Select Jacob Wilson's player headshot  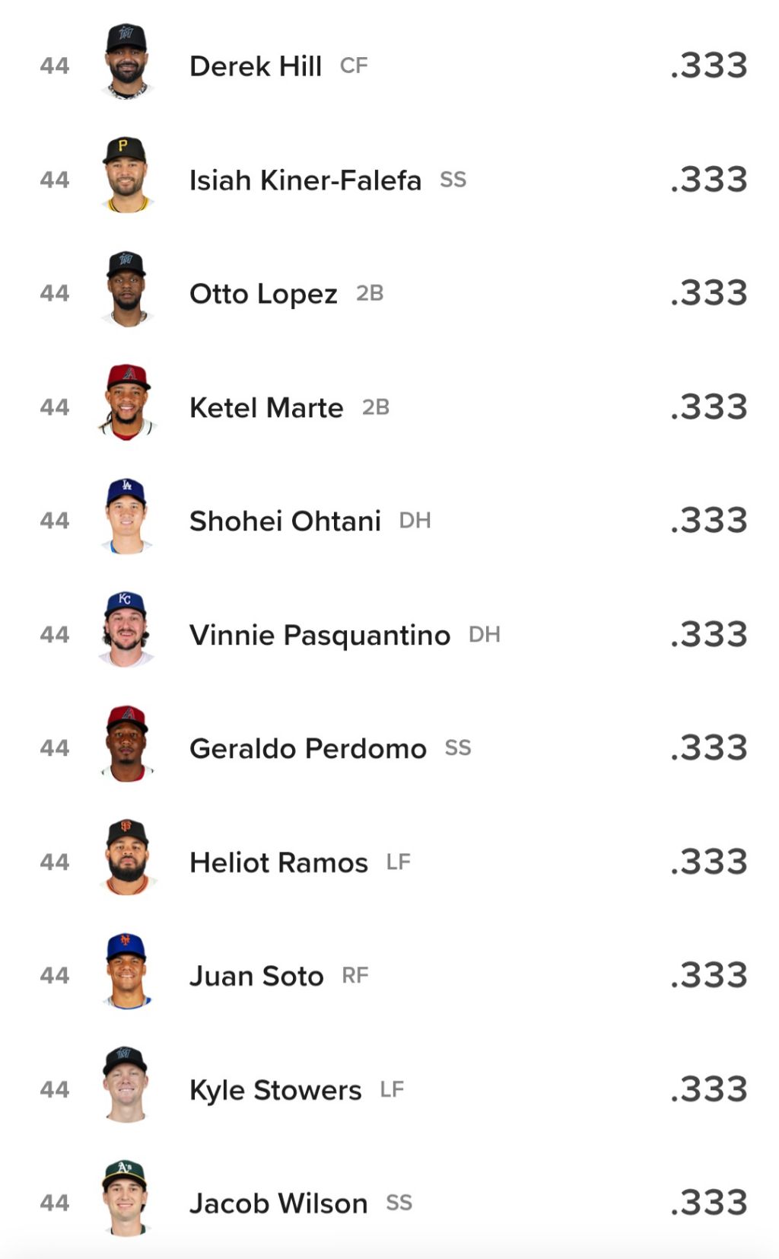coord(127,1198)
